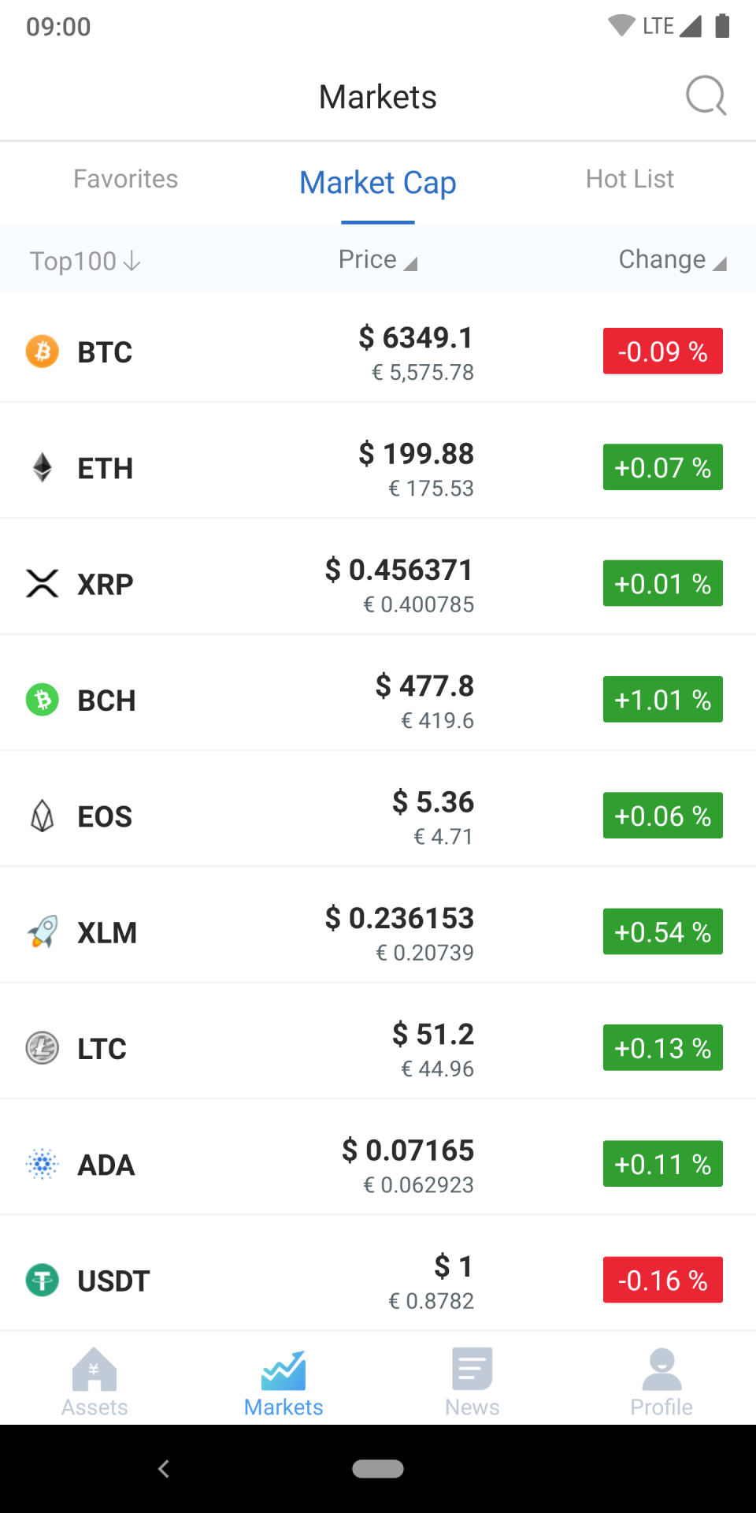
Task: Switch to the Hot List tab
Action: (630, 180)
